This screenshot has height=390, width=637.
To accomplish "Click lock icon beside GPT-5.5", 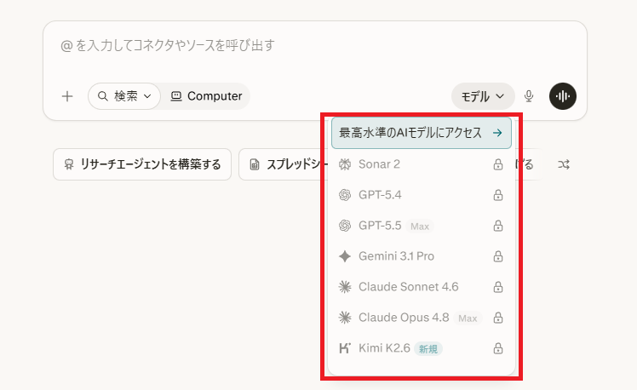I will click(498, 226).
